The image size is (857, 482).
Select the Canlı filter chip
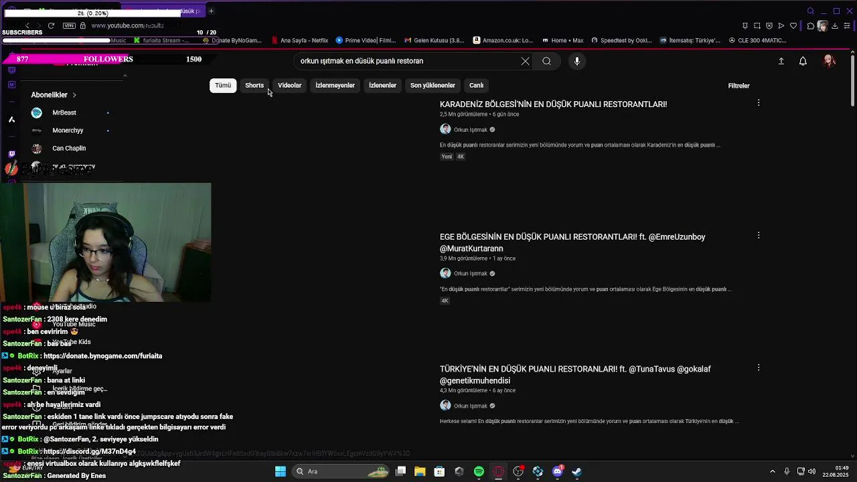tap(476, 86)
